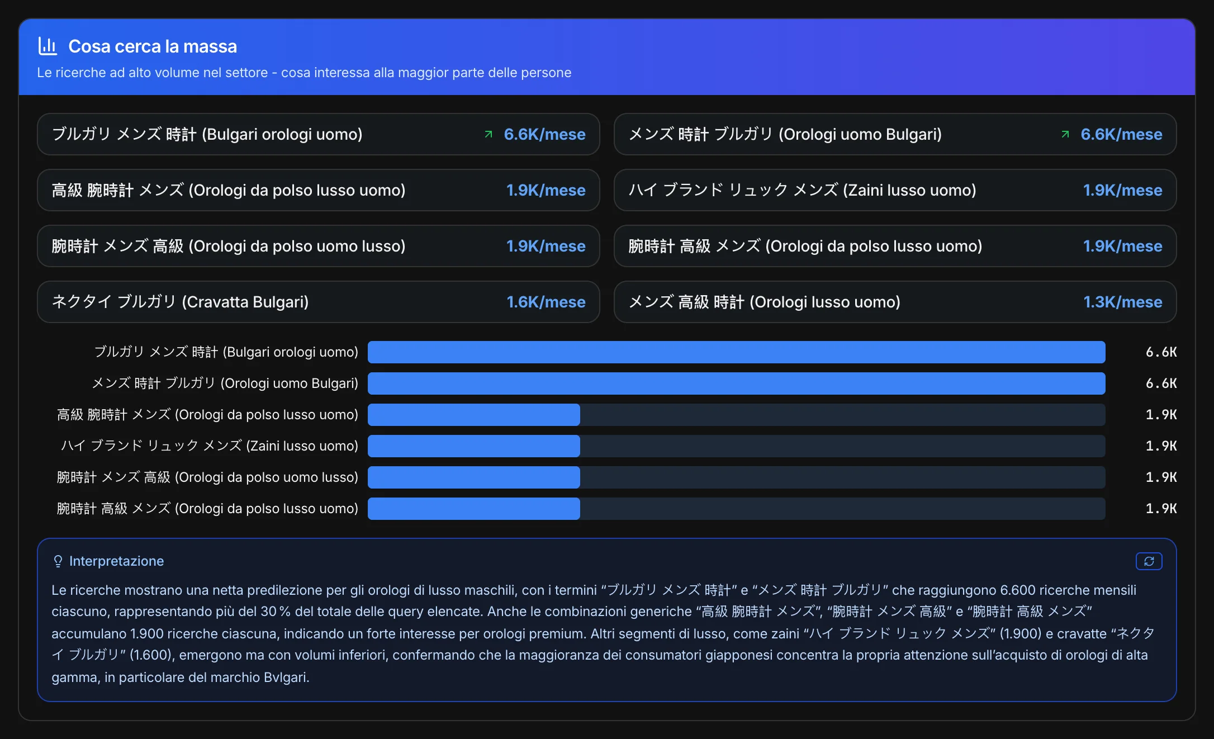Click the 1.9K value beside 腕時計 高級 メンズ bar

1161,509
